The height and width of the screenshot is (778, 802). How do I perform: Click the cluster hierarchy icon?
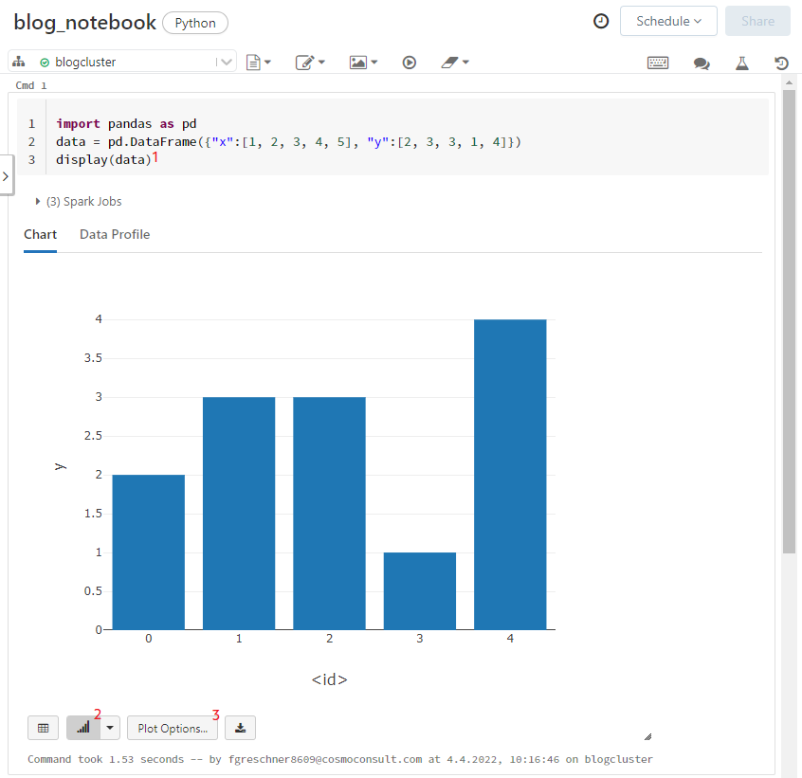[19, 62]
